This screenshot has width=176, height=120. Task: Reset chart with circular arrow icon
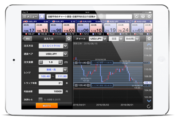149,106
